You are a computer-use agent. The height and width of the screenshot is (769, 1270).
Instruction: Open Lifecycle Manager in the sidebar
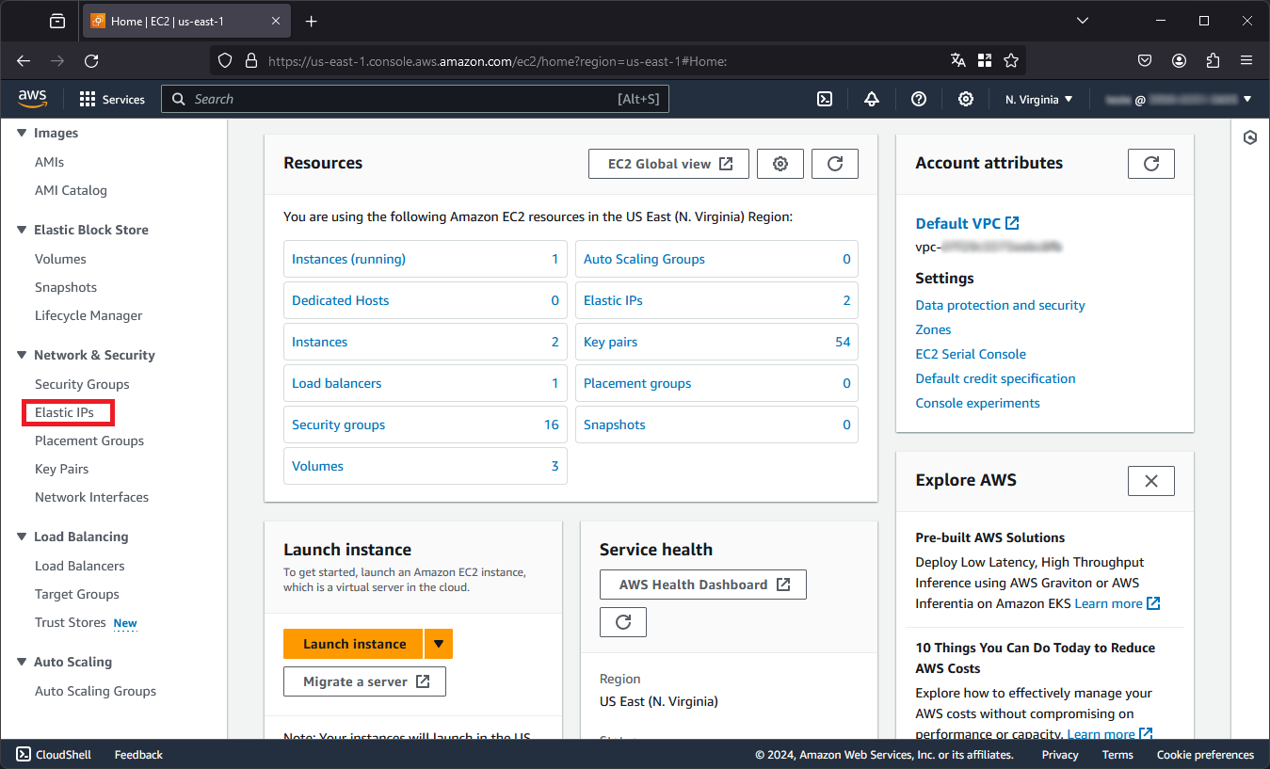point(88,315)
